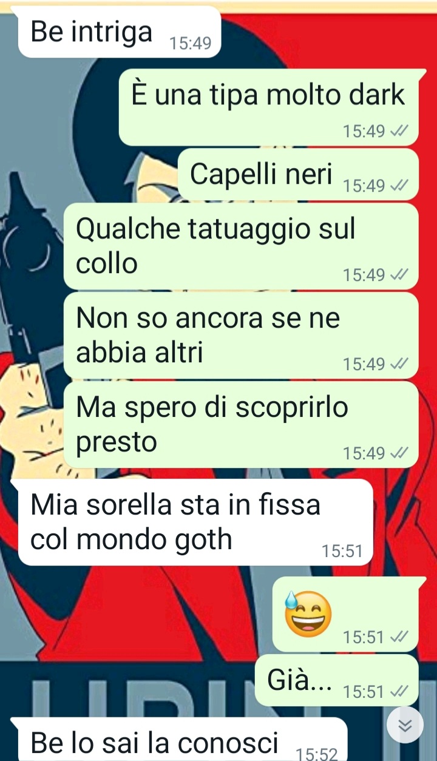
Task: Select the 'Già...' sent message
Action: tap(337, 680)
